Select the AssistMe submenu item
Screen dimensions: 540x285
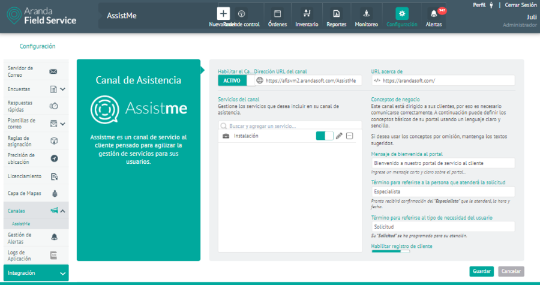click(20, 224)
